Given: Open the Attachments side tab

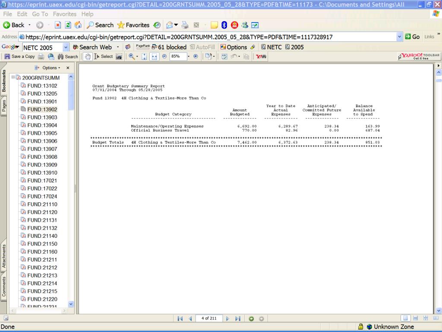Looking at the screenshot, I should pos(3,256).
